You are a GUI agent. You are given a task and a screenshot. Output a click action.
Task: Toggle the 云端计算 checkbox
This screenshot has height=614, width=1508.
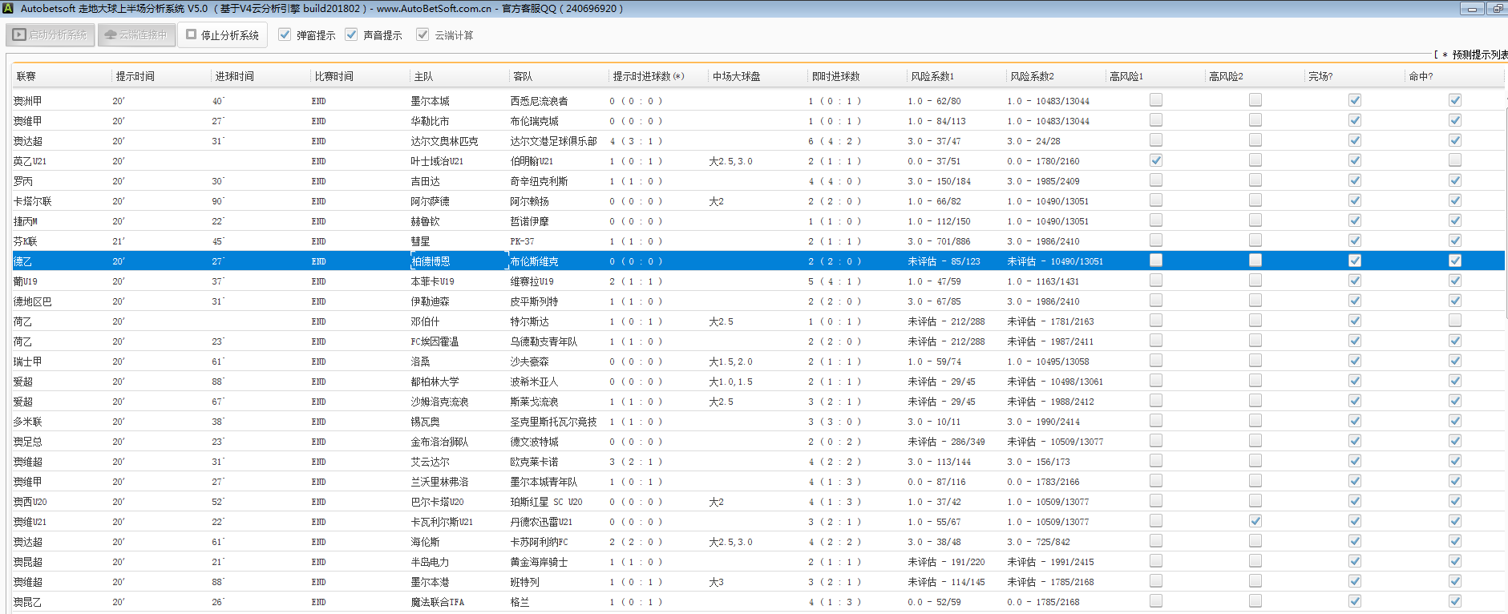click(422, 34)
